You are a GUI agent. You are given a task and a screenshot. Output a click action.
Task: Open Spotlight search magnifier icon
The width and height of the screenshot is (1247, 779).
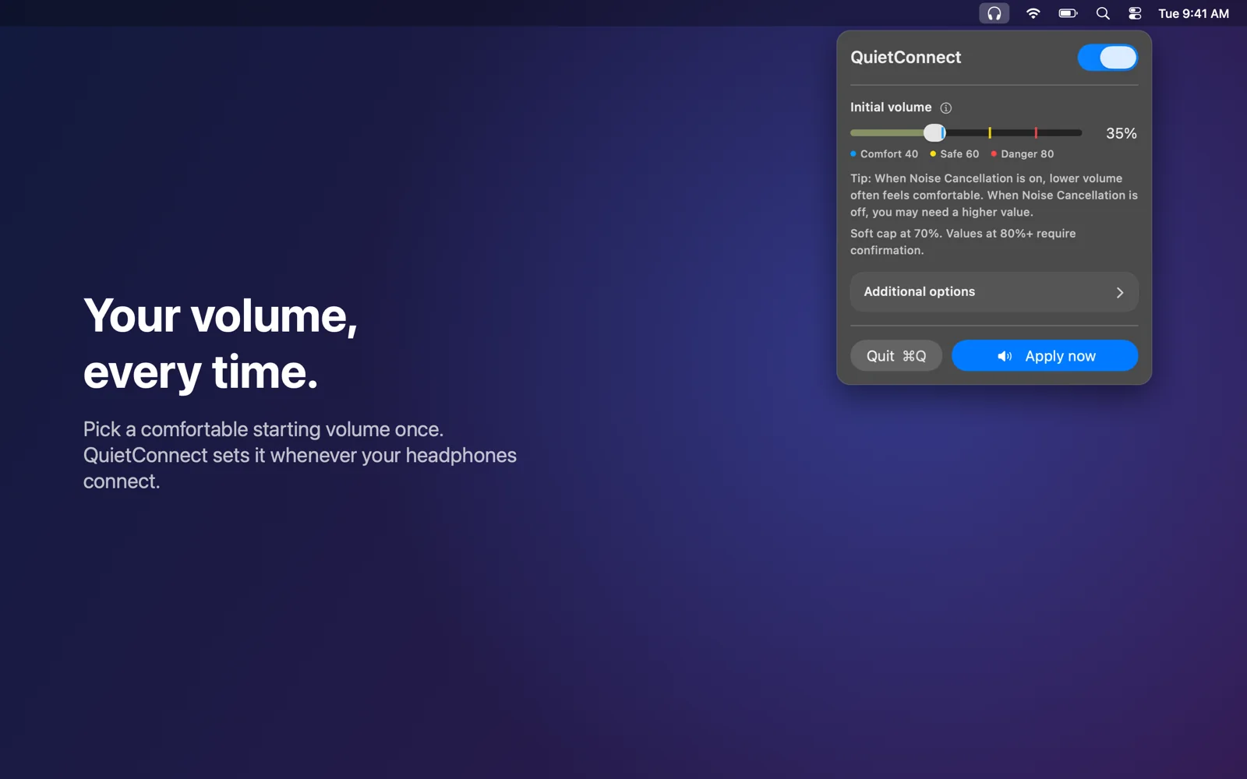point(1103,13)
